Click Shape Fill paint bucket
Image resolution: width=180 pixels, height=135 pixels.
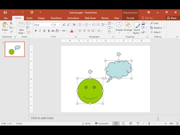click(x=143, y=23)
